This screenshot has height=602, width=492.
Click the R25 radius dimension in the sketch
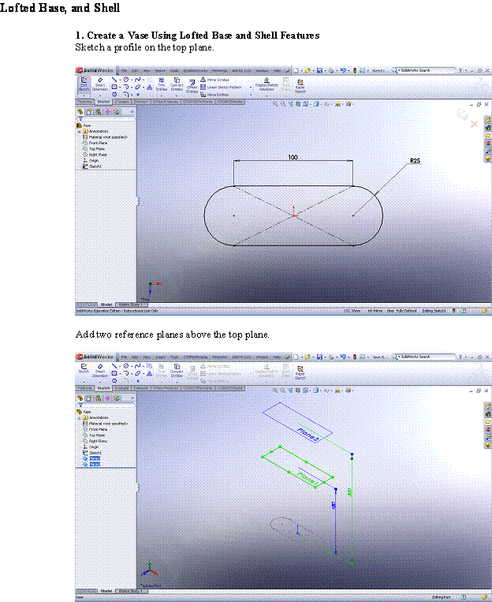(x=416, y=160)
